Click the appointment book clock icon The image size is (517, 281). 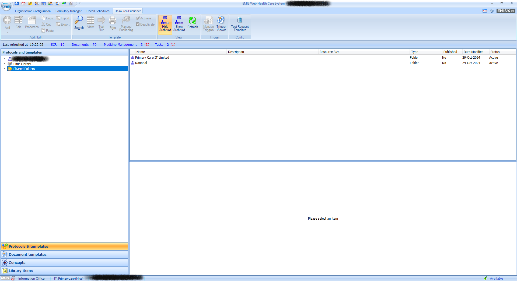tap(44, 3)
